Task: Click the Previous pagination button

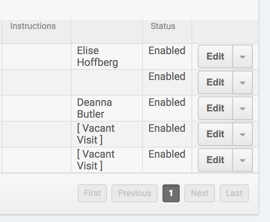Action: pos(135,193)
